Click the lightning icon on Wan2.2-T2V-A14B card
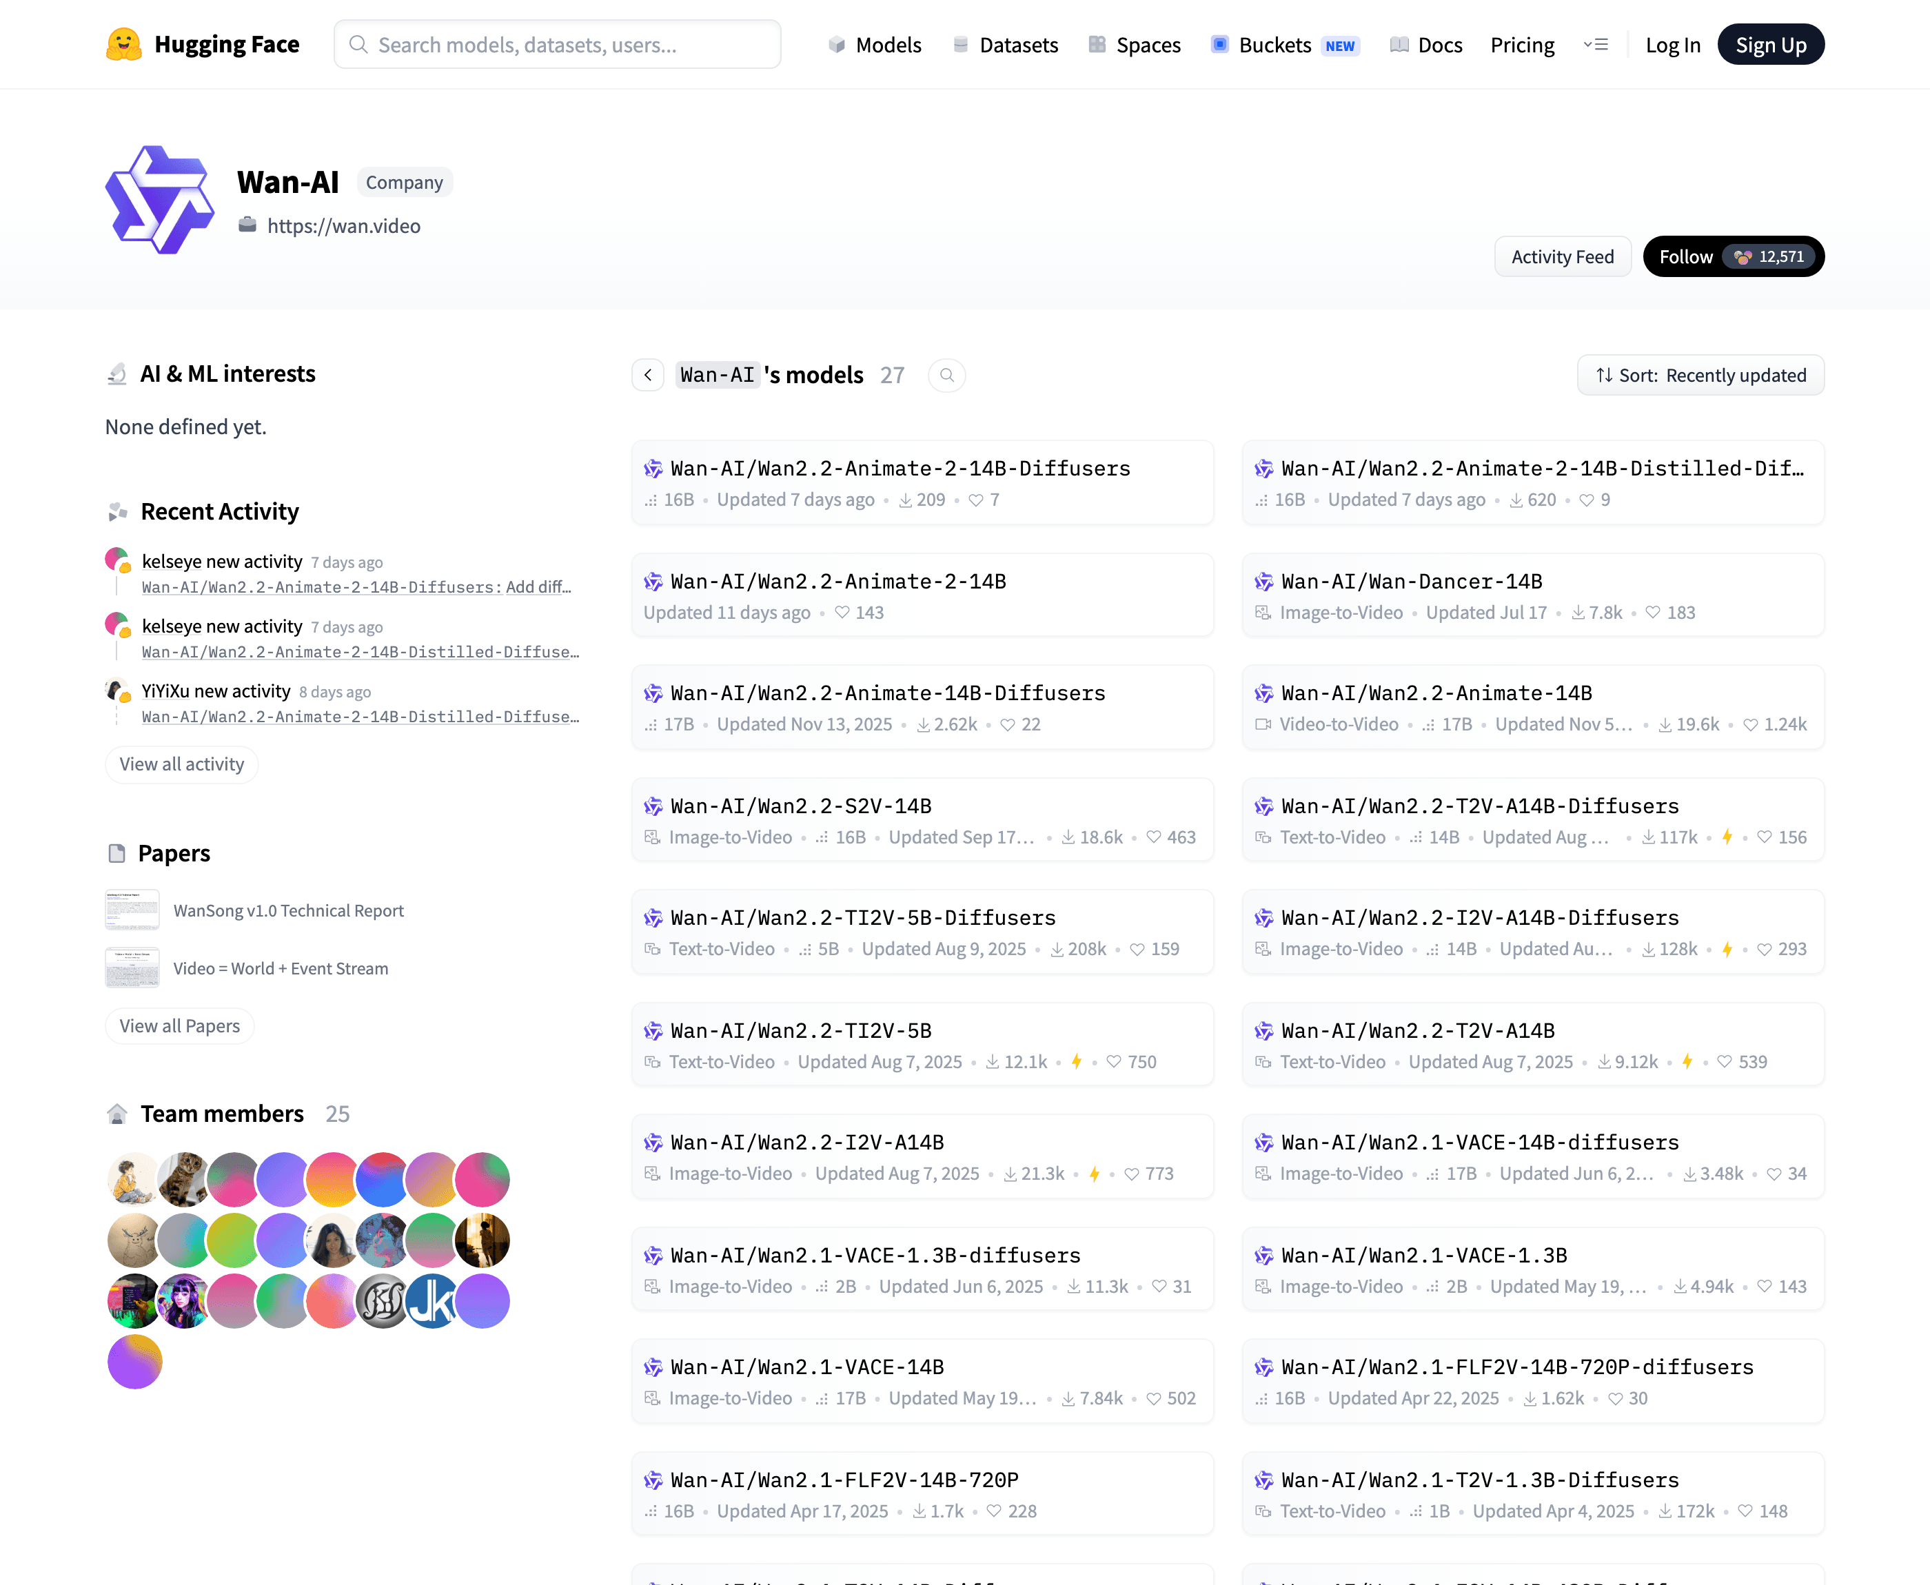Image resolution: width=1930 pixels, height=1585 pixels. 1687,1062
